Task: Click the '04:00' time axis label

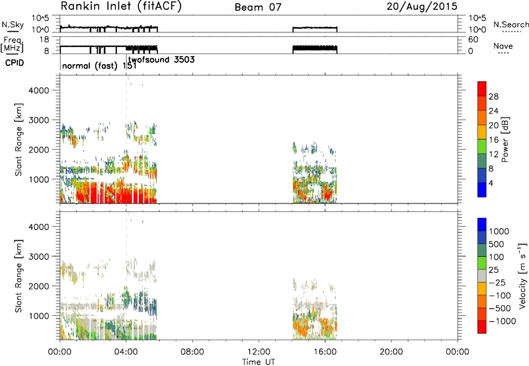Action: tap(126, 352)
